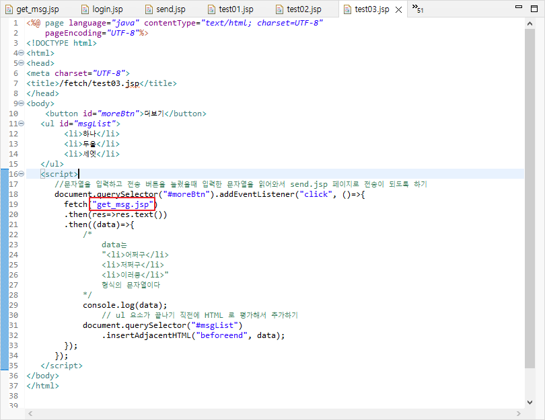Click the "get_msg.jsp" string in fetch call

[x=122, y=204]
